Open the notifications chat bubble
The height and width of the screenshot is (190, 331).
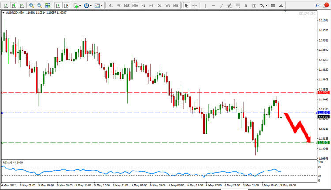click(x=325, y=5)
